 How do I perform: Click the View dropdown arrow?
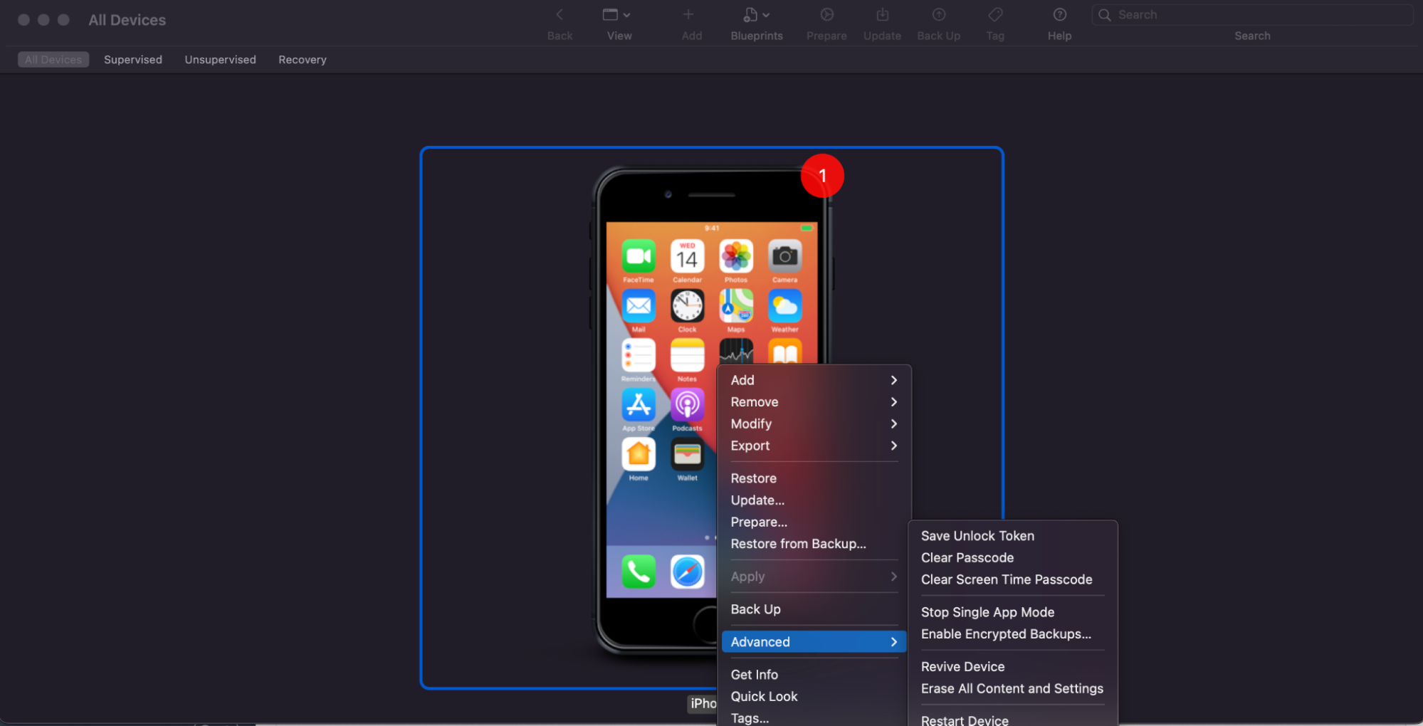pyautogui.click(x=626, y=15)
